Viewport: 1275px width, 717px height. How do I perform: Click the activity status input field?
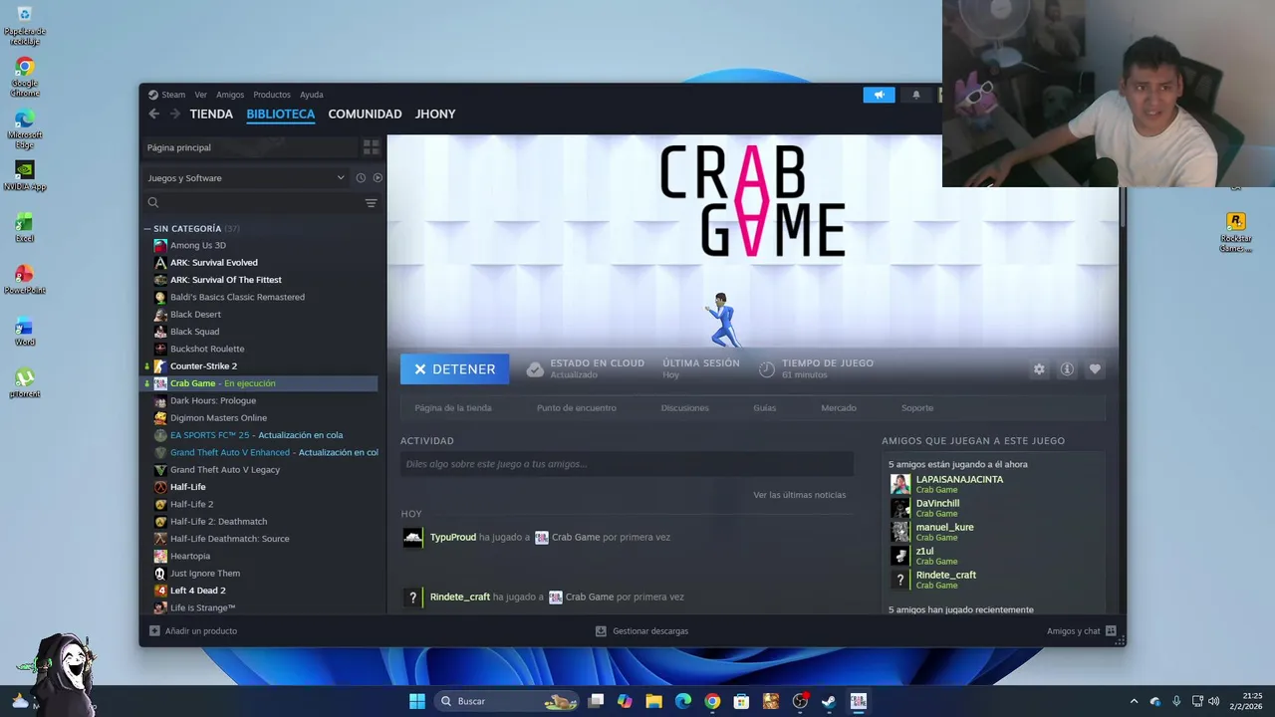click(x=627, y=464)
